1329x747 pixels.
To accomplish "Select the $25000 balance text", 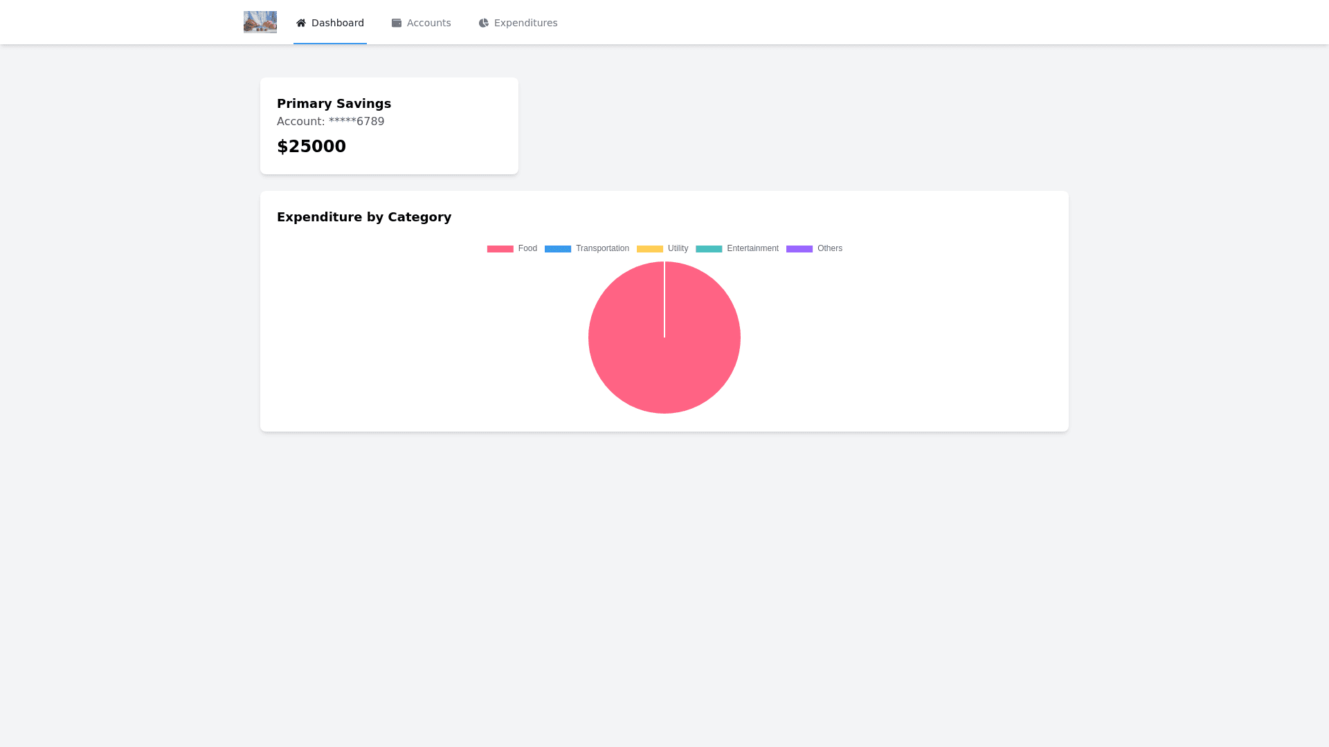I will click(x=311, y=146).
